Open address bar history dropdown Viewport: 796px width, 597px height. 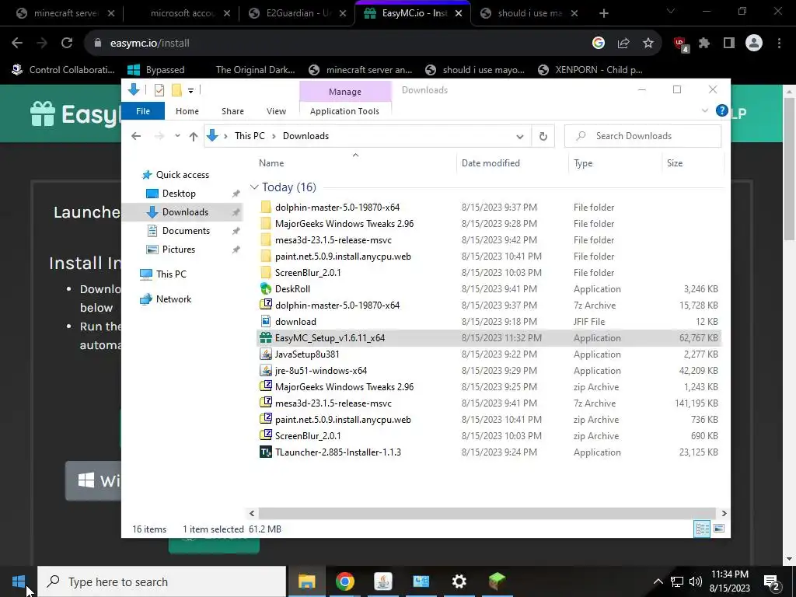pos(519,137)
